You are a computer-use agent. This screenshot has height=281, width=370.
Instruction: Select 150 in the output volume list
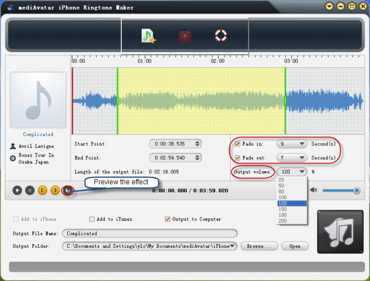(x=292, y=209)
